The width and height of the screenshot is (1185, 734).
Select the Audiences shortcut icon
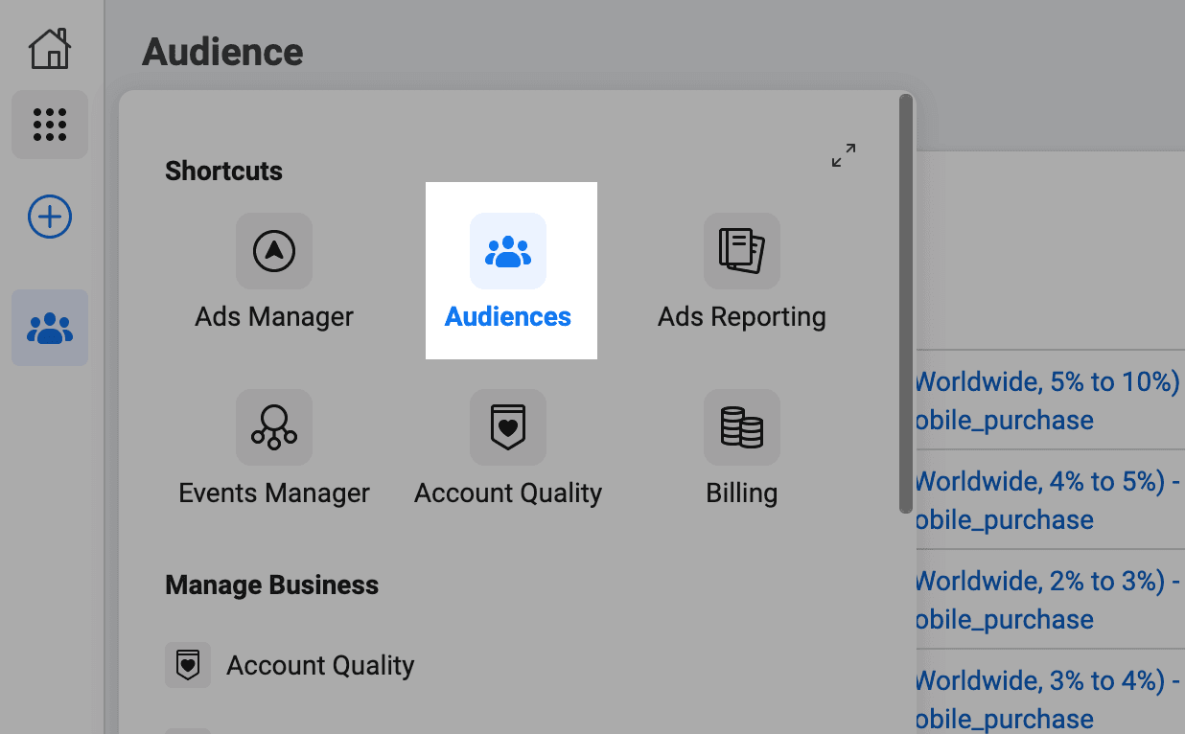(x=508, y=251)
